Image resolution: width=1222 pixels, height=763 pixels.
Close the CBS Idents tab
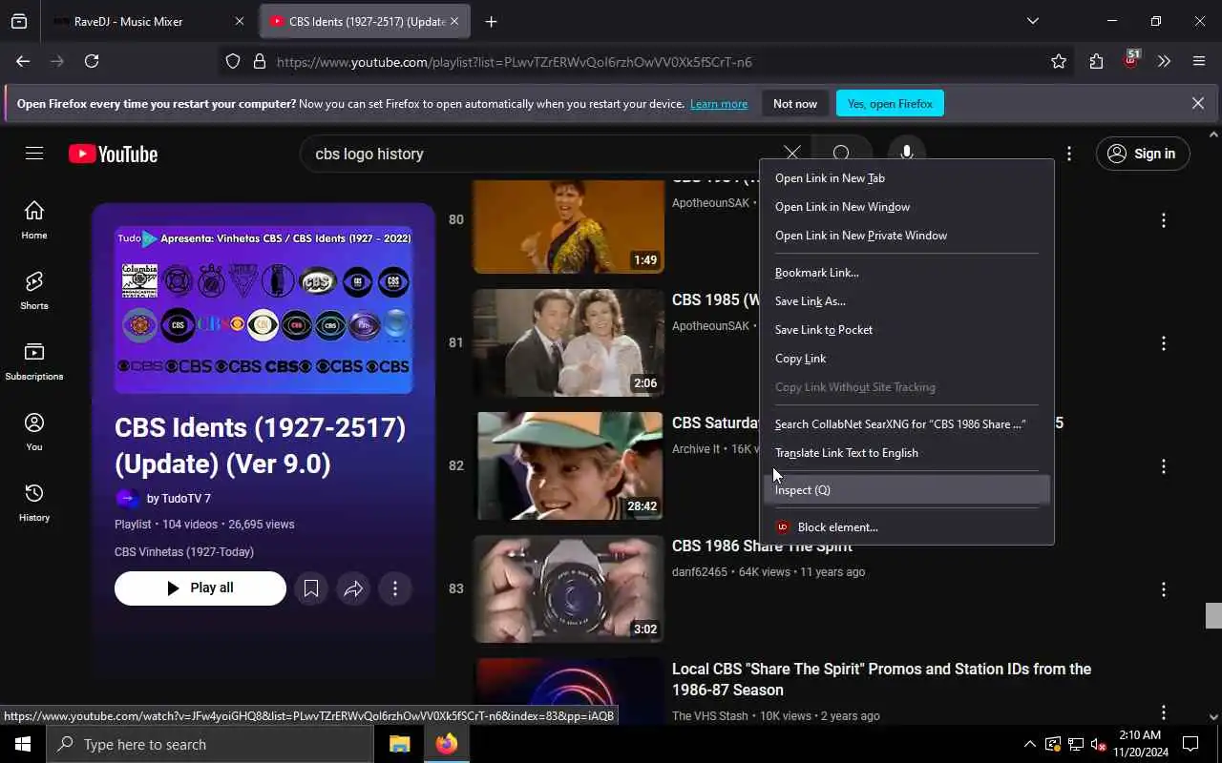453,21
